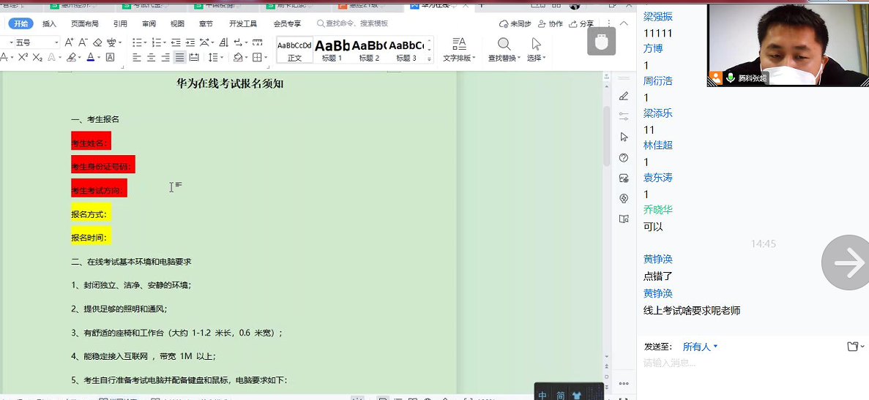Screen dimensions: 869x400
Task: Click the pen icon in right sidebar
Action: [624, 97]
